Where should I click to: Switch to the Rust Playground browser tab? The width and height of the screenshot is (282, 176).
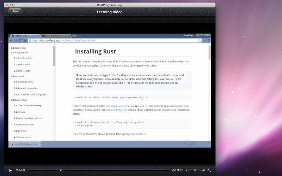point(56,36)
